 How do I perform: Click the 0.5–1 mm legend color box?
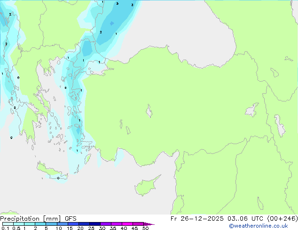tap(19, 224)
